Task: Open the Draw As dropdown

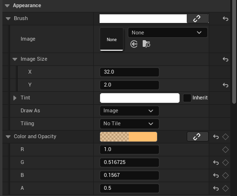Action: coord(129,111)
